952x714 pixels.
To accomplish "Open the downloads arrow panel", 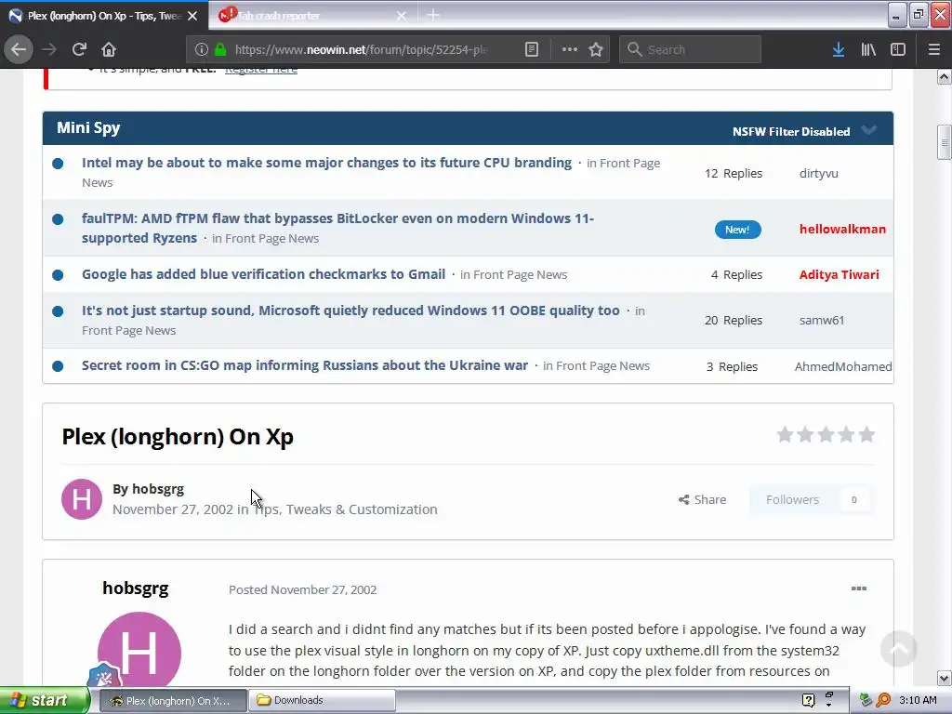I will tap(839, 50).
